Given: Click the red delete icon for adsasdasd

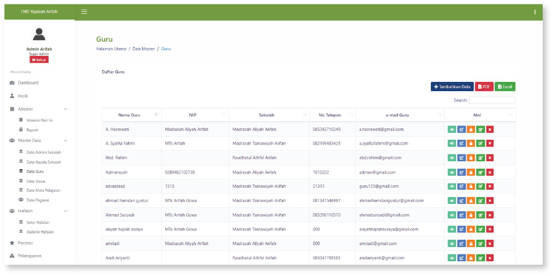Looking at the screenshot, I should coord(490,186).
